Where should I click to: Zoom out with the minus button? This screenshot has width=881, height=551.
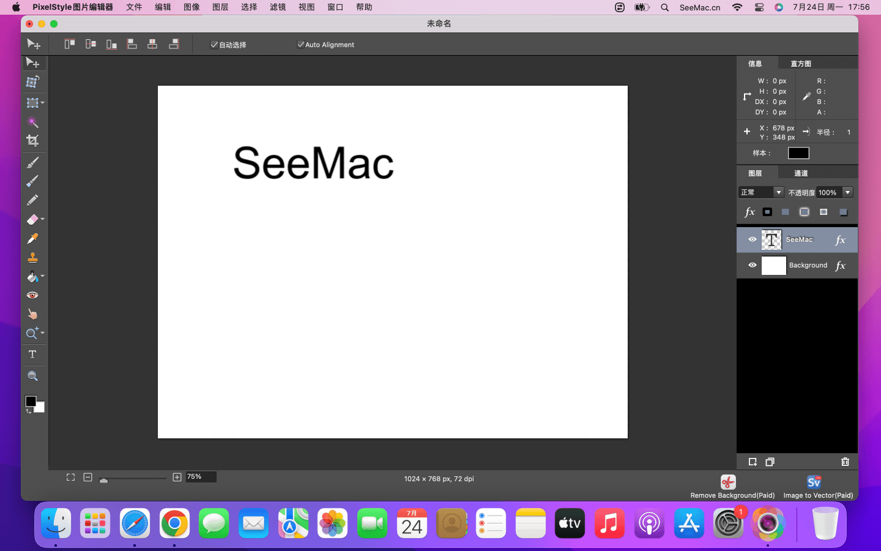(87, 478)
